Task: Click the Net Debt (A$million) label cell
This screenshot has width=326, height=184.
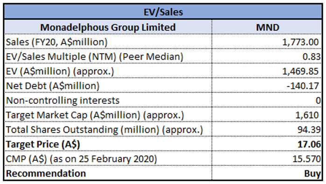Action: [108, 85]
